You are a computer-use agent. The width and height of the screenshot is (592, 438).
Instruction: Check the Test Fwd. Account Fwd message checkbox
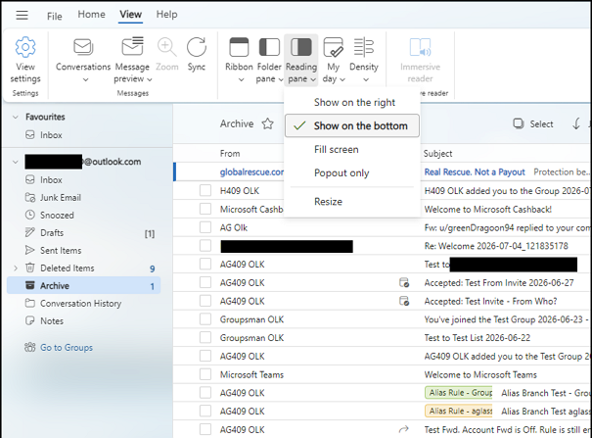point(205,430)
